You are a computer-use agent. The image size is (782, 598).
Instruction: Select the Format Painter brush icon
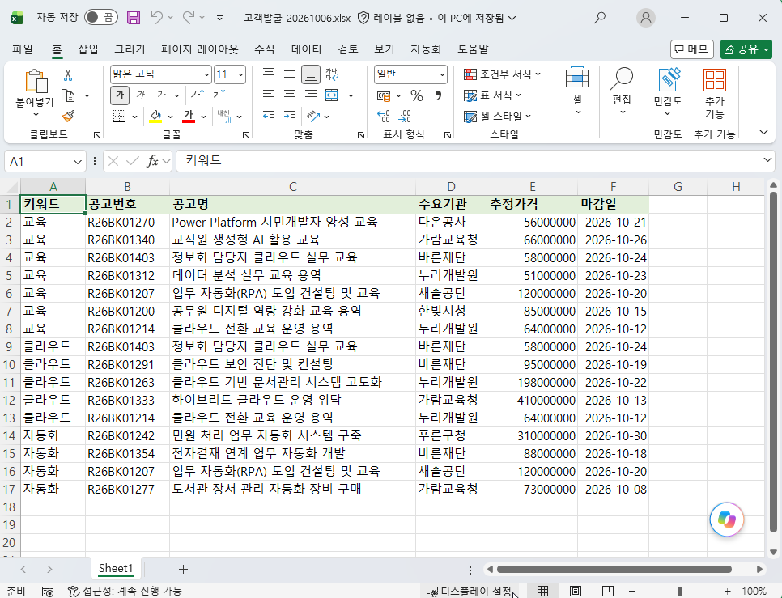coord(68,116)
